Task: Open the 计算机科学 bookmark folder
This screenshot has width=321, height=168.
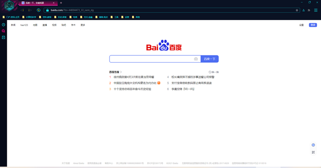Action: (29, 17)
